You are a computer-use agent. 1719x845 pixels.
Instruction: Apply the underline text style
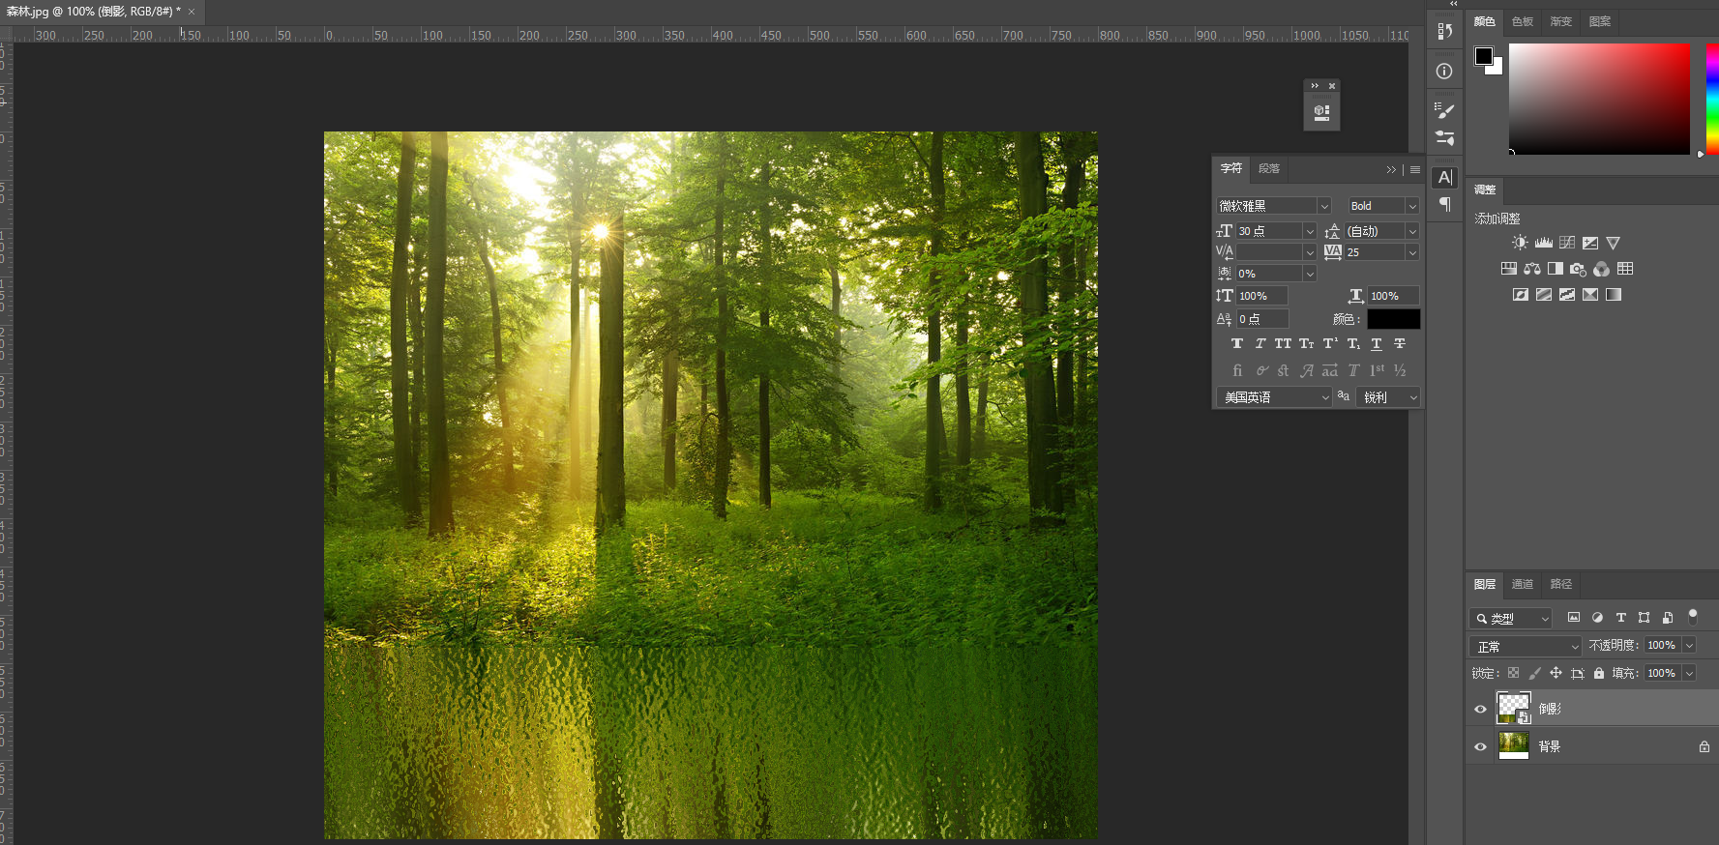1376,344
